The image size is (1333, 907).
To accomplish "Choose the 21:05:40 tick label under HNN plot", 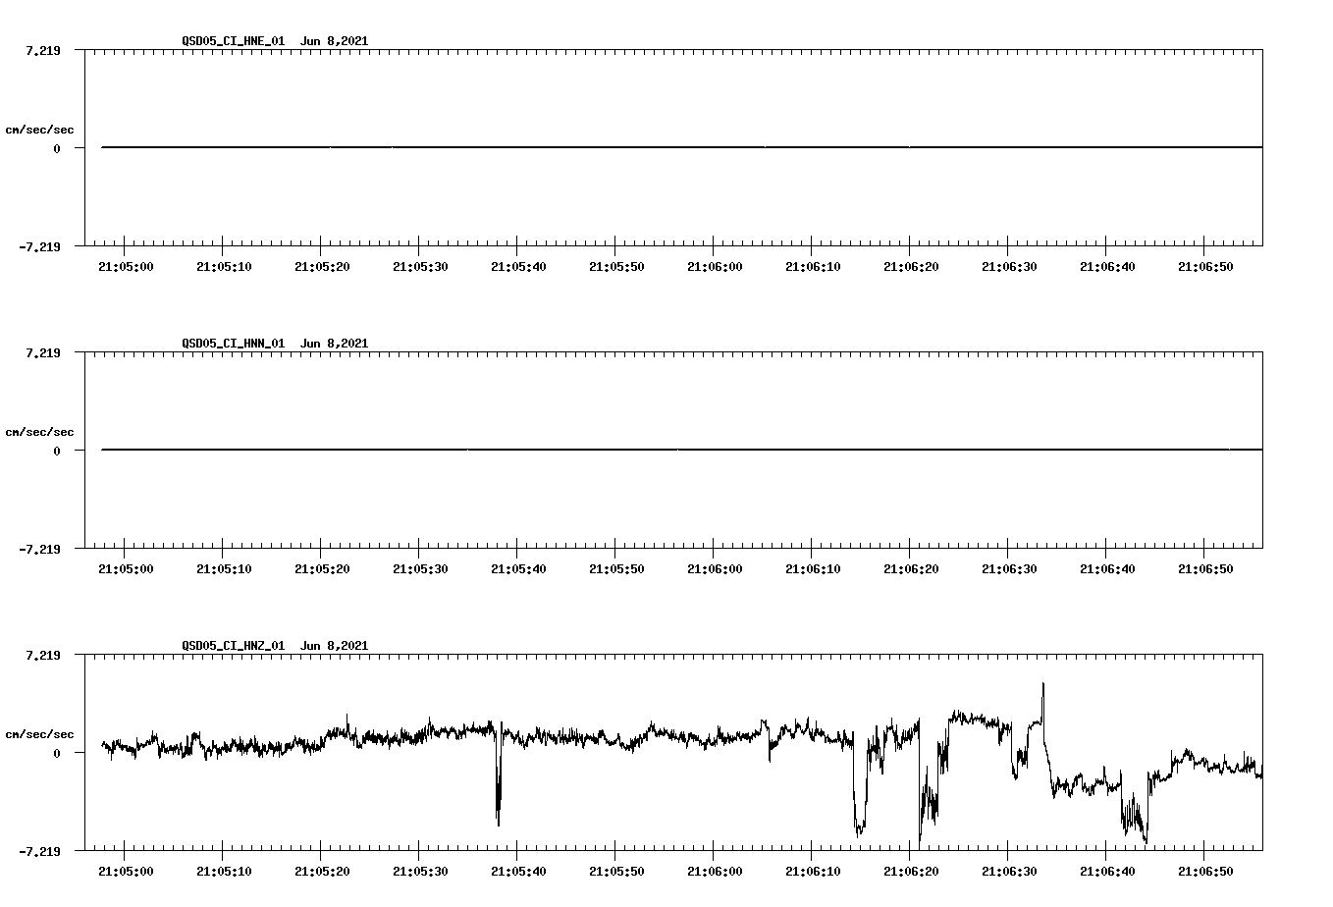I will pos(518,568).
